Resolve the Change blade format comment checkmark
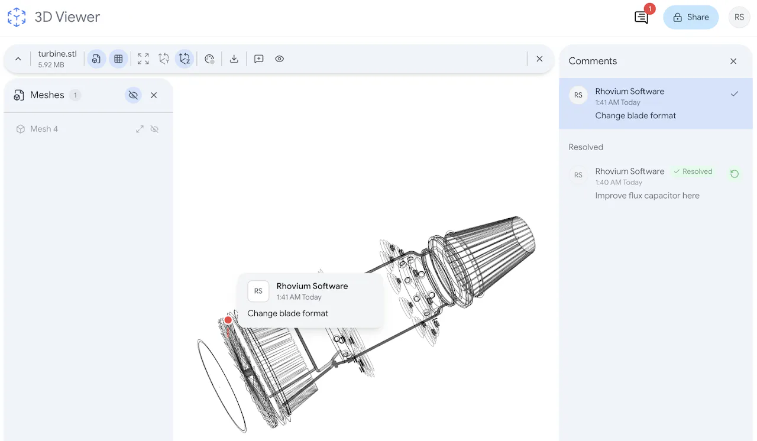Screen dimensions: 757x441 pos(735,94)
